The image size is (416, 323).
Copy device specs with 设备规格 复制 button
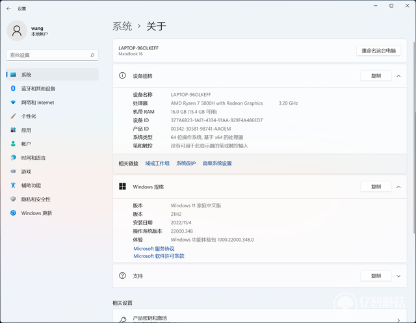(376, 76)
